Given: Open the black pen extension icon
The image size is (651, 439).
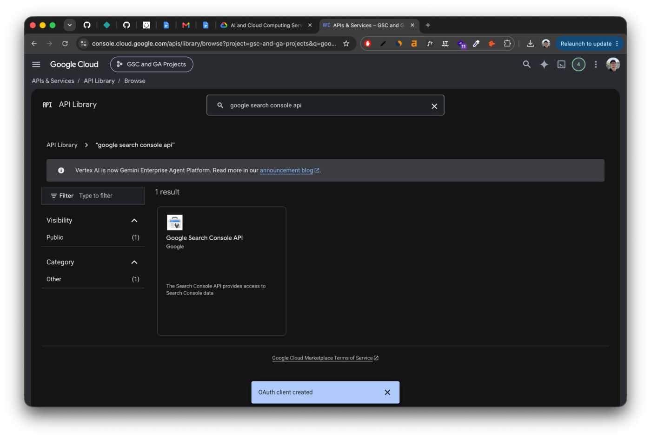Looking at the screenshot, I should point(383,44).
